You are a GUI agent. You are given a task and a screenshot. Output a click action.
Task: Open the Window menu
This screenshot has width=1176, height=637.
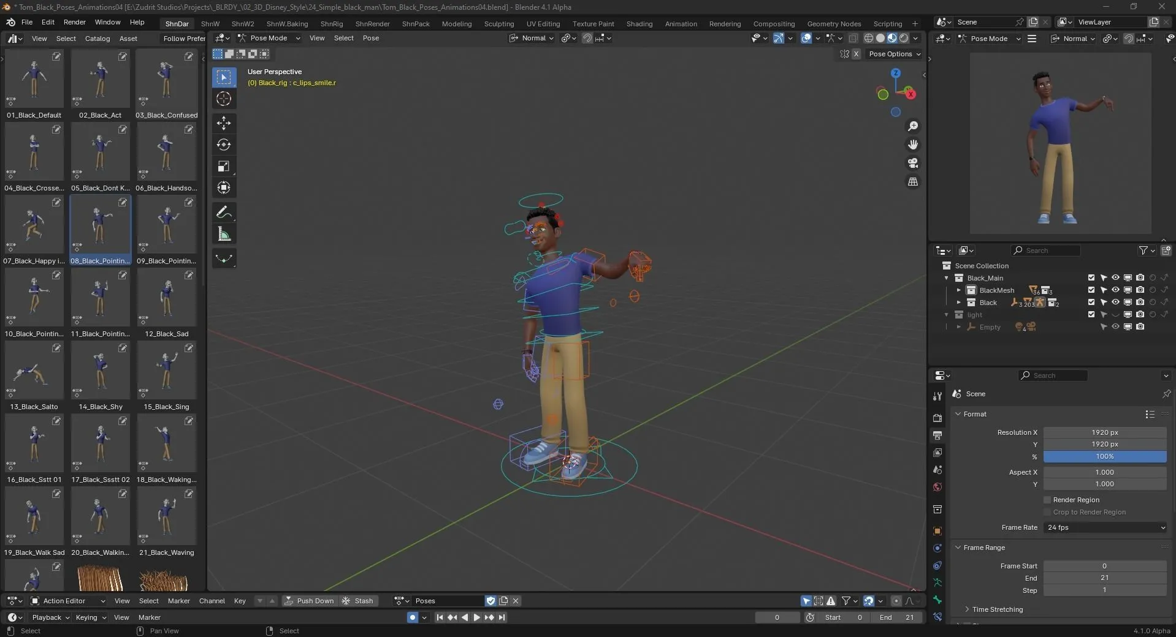tap(107, 23)
